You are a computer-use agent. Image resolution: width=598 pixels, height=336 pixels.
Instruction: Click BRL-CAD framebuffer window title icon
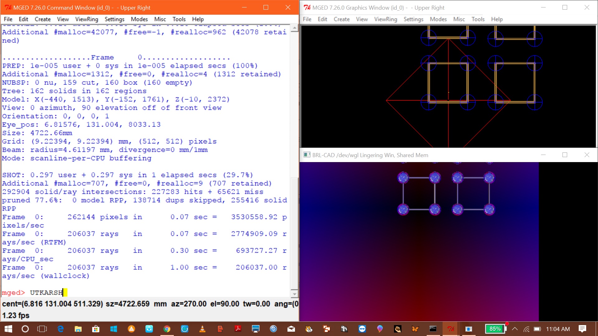[x=307, y=155]
